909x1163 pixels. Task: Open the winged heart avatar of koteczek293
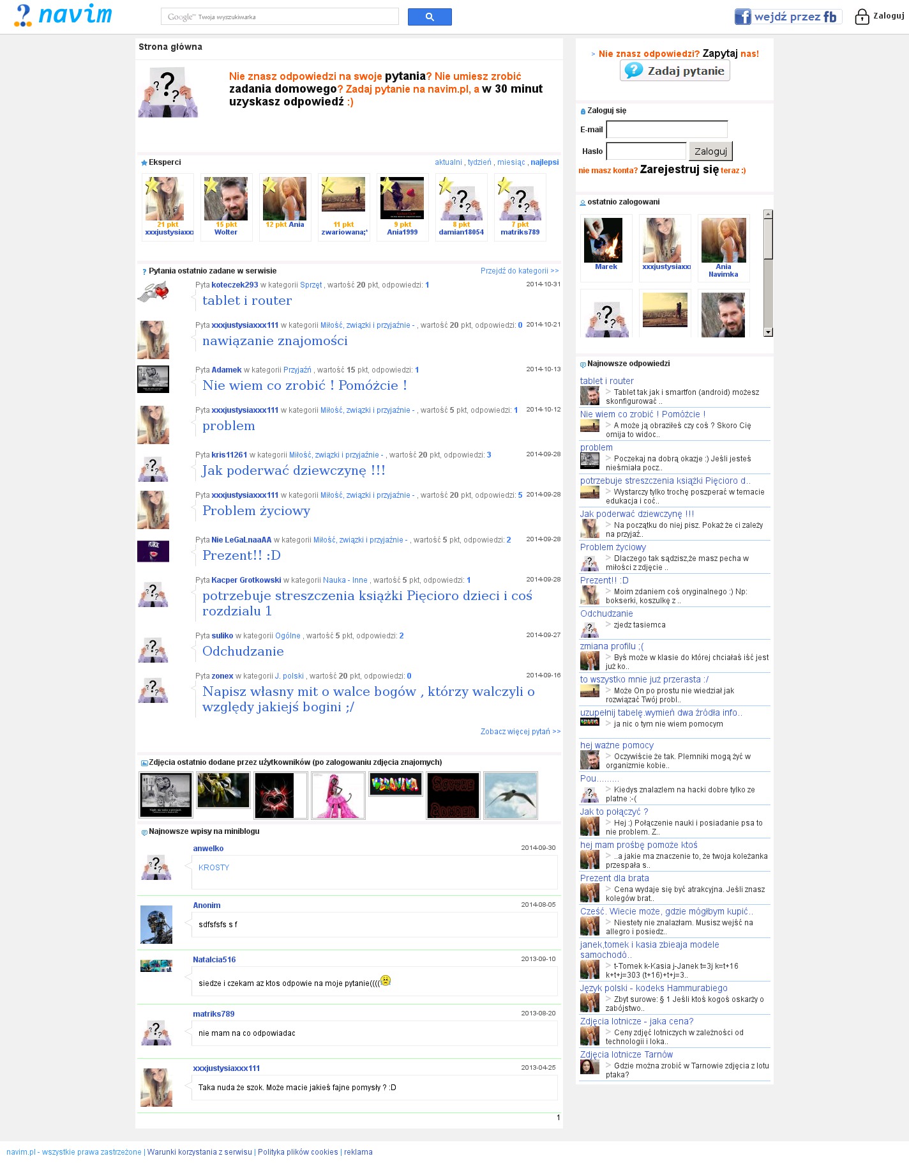click(x=153, y=293)
